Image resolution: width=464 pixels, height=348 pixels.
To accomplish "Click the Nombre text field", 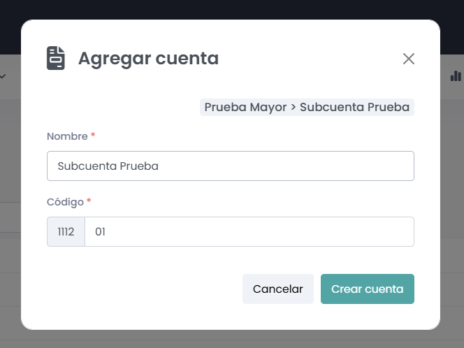I will coord(231,166).
